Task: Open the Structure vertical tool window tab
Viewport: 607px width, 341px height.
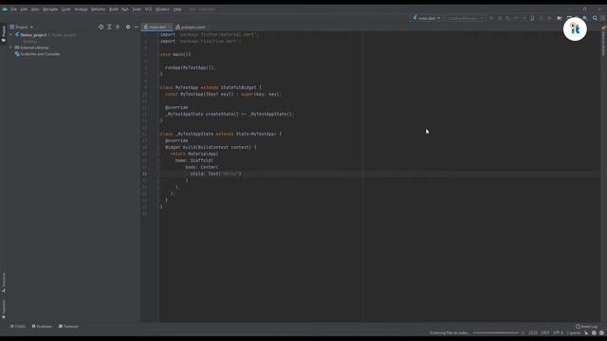Action: click(4, 282)
